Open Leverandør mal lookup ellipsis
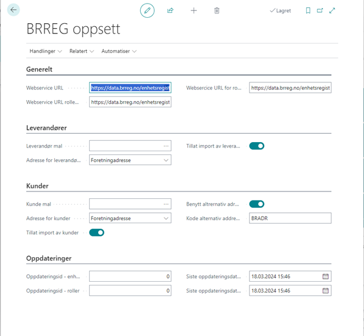 (166, 146)
